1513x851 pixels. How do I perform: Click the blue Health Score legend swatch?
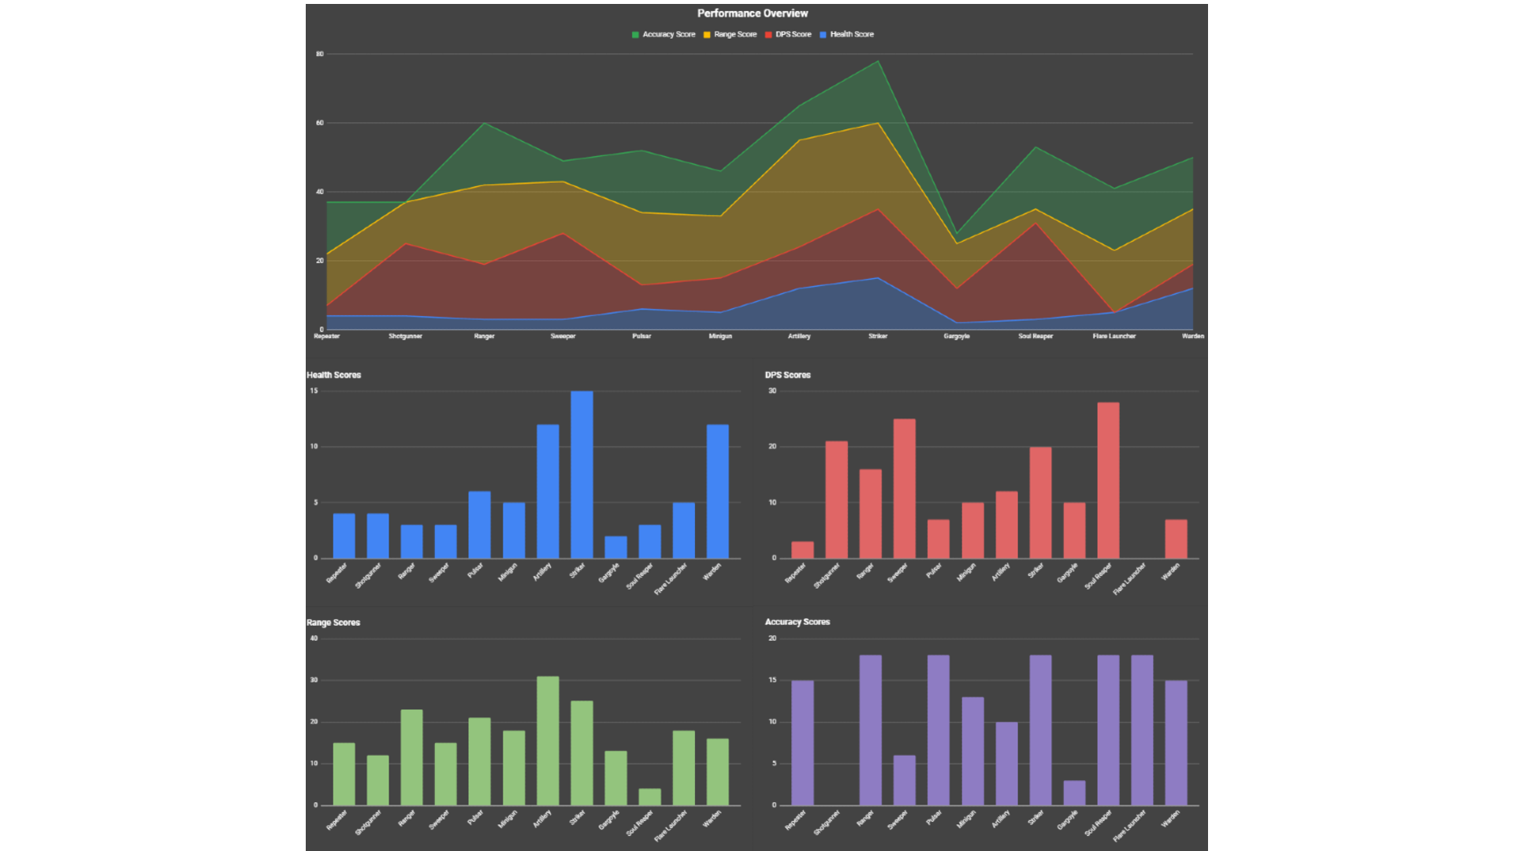coord(823,35)
